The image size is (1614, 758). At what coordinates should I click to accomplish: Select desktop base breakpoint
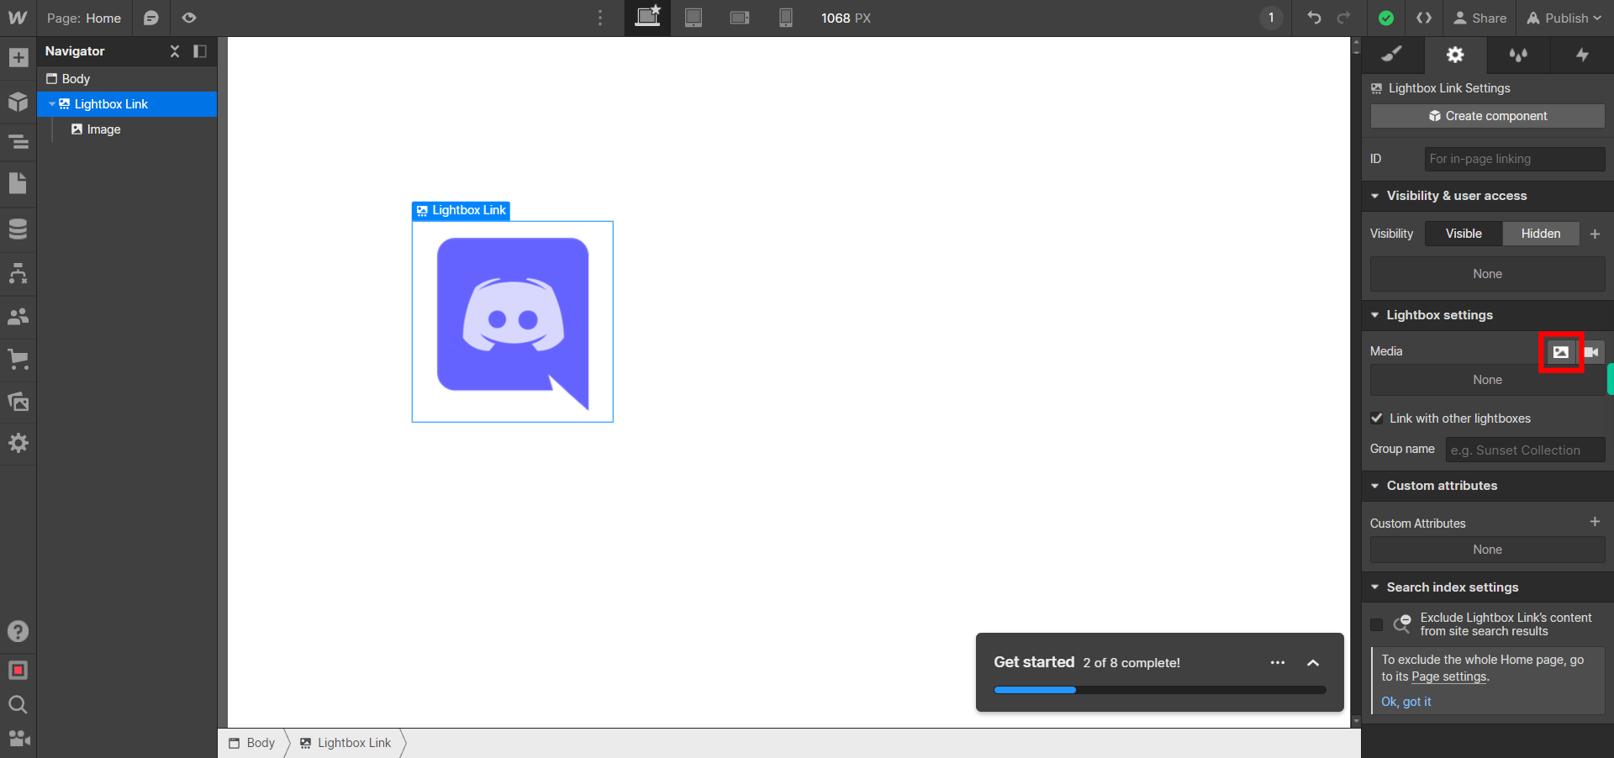click(647, 18)
